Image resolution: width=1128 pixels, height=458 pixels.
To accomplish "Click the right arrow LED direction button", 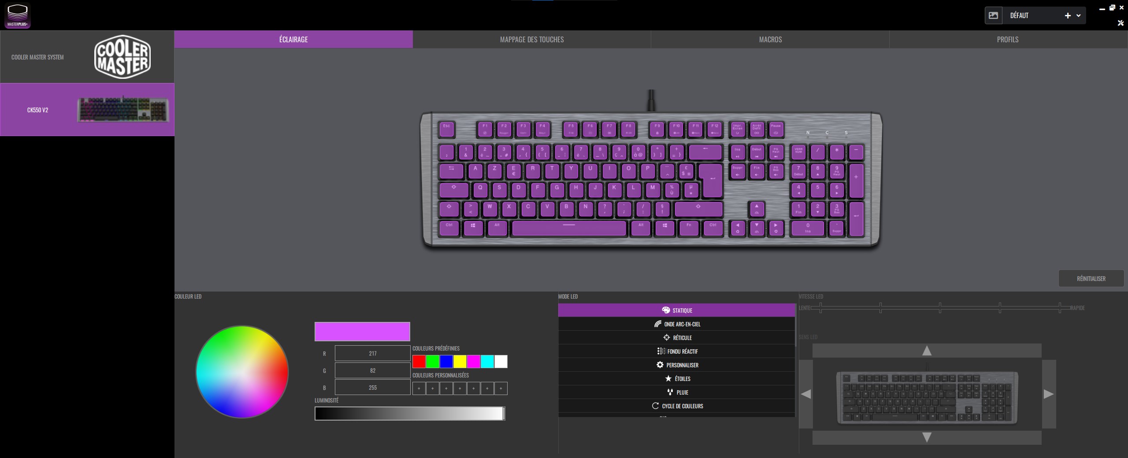I will coord(1049,394).
